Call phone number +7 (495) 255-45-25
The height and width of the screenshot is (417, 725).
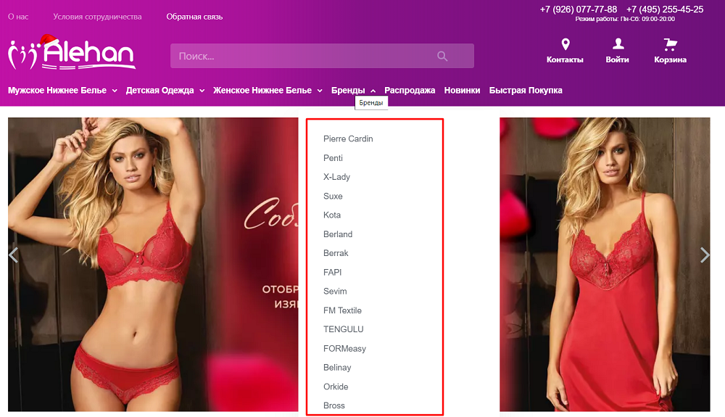pos(665,9)
